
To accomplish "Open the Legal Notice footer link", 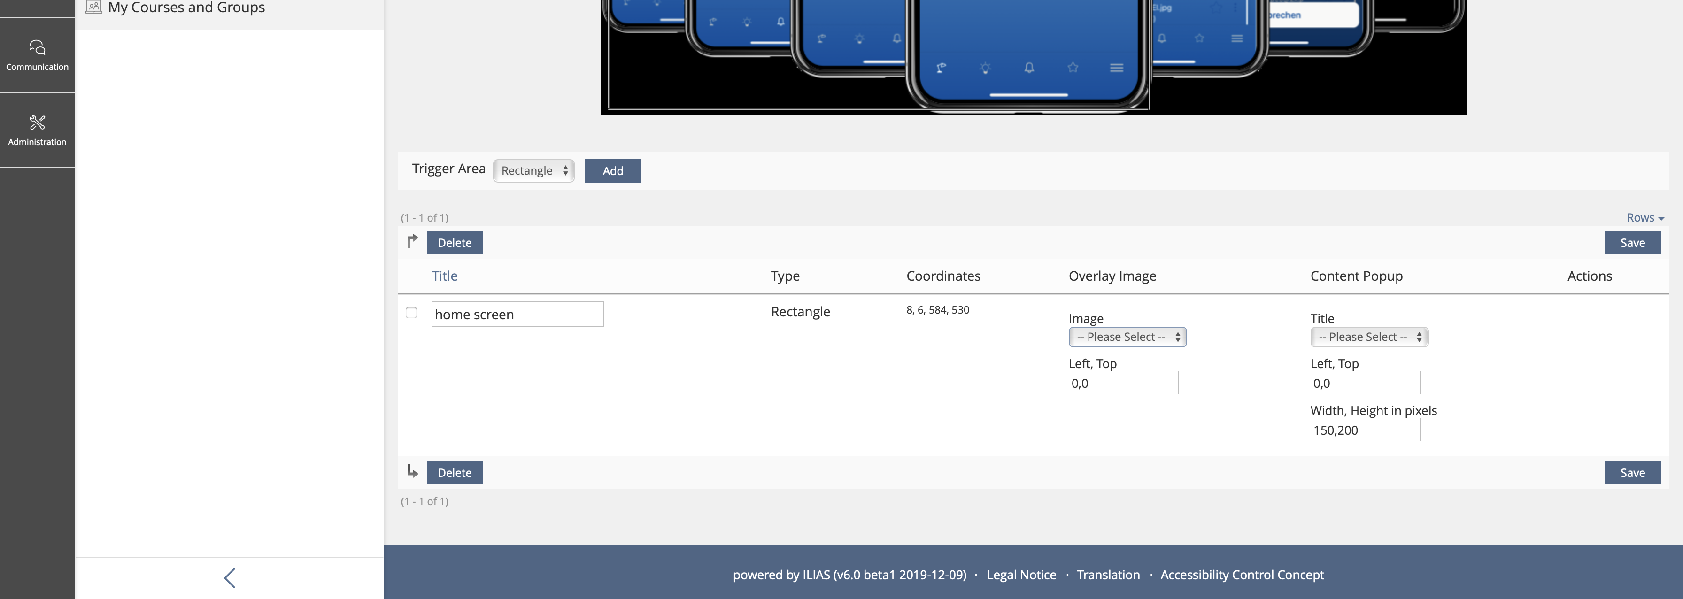I will point(1021,575).
